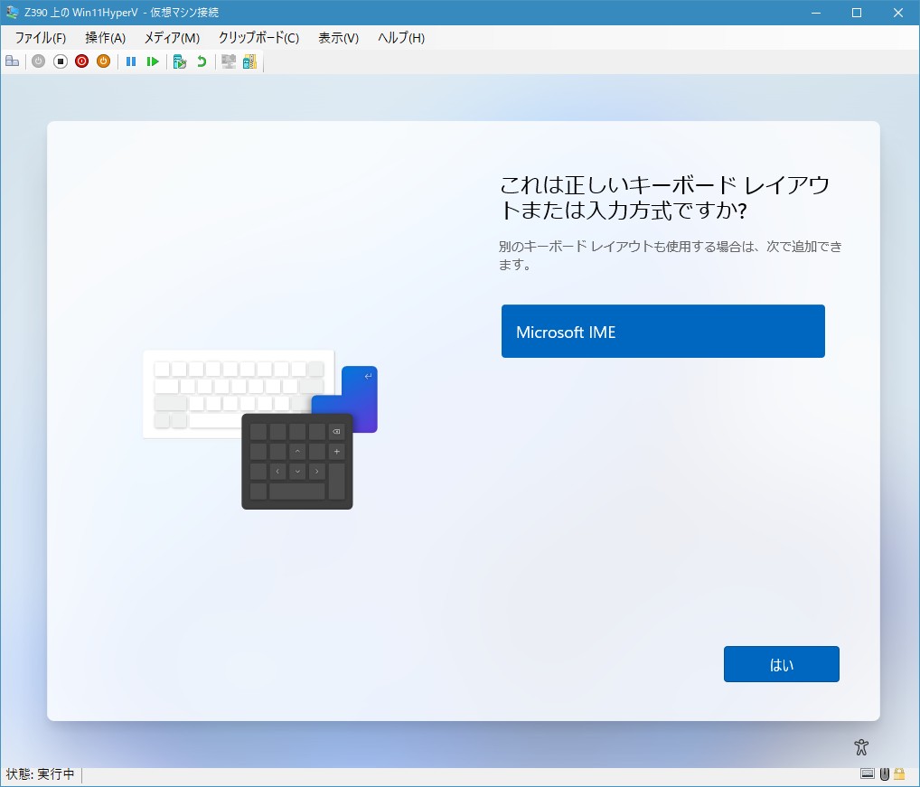Image resolution: width=920 pixels, height=787 pixels.
Task: Maximize the virtual machine connection window
Action: (x=857, y=13)
